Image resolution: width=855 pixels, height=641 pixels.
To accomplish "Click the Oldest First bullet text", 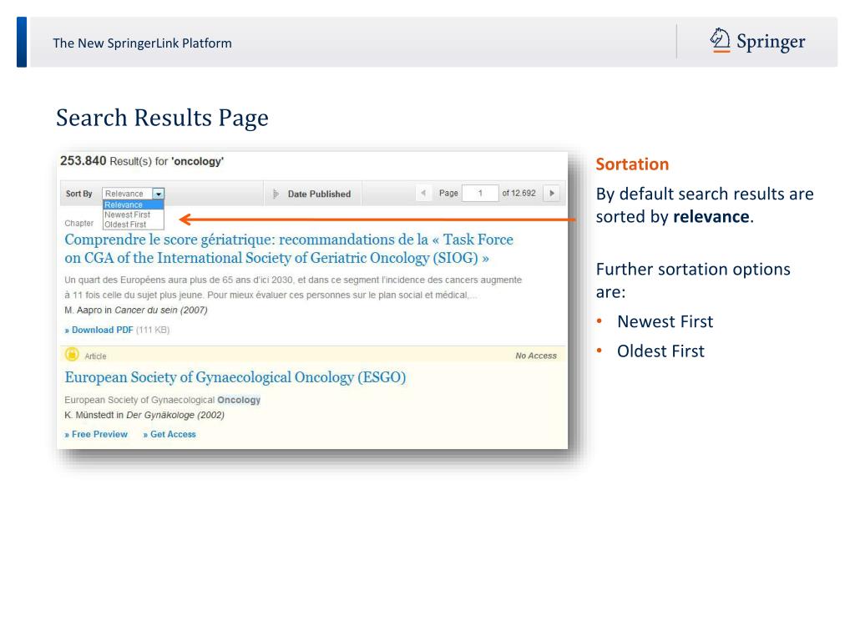I will tap(661, 351).
